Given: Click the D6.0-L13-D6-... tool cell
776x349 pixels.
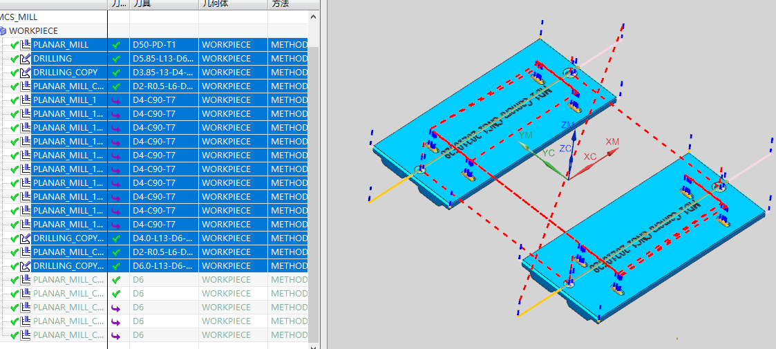Looking at the screenshot, I should [x=164, y=266].
